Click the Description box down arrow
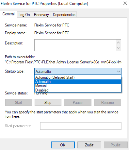The width and height of the screenshot is (129, 150). point(119,48)
